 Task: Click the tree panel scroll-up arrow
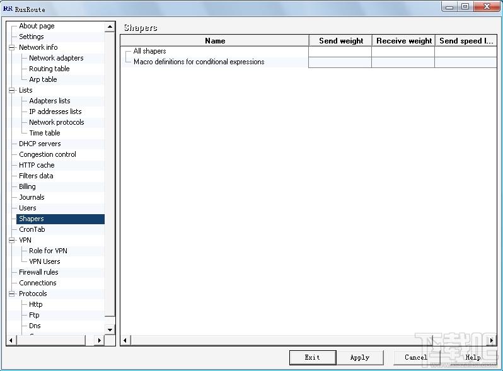point(110,26)
